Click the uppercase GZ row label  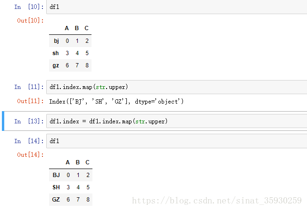pos(56,200)
